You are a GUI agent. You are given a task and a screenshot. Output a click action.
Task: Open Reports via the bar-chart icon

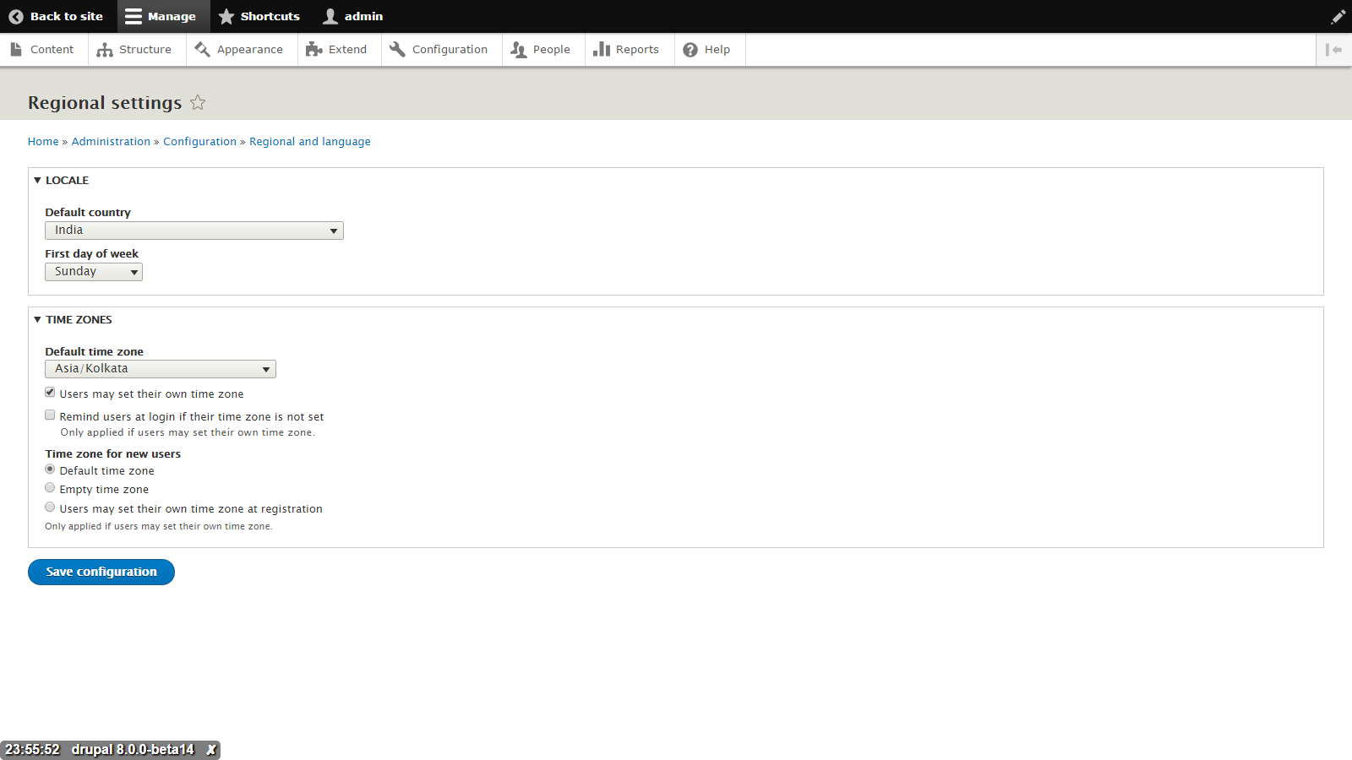click(602, 49)
